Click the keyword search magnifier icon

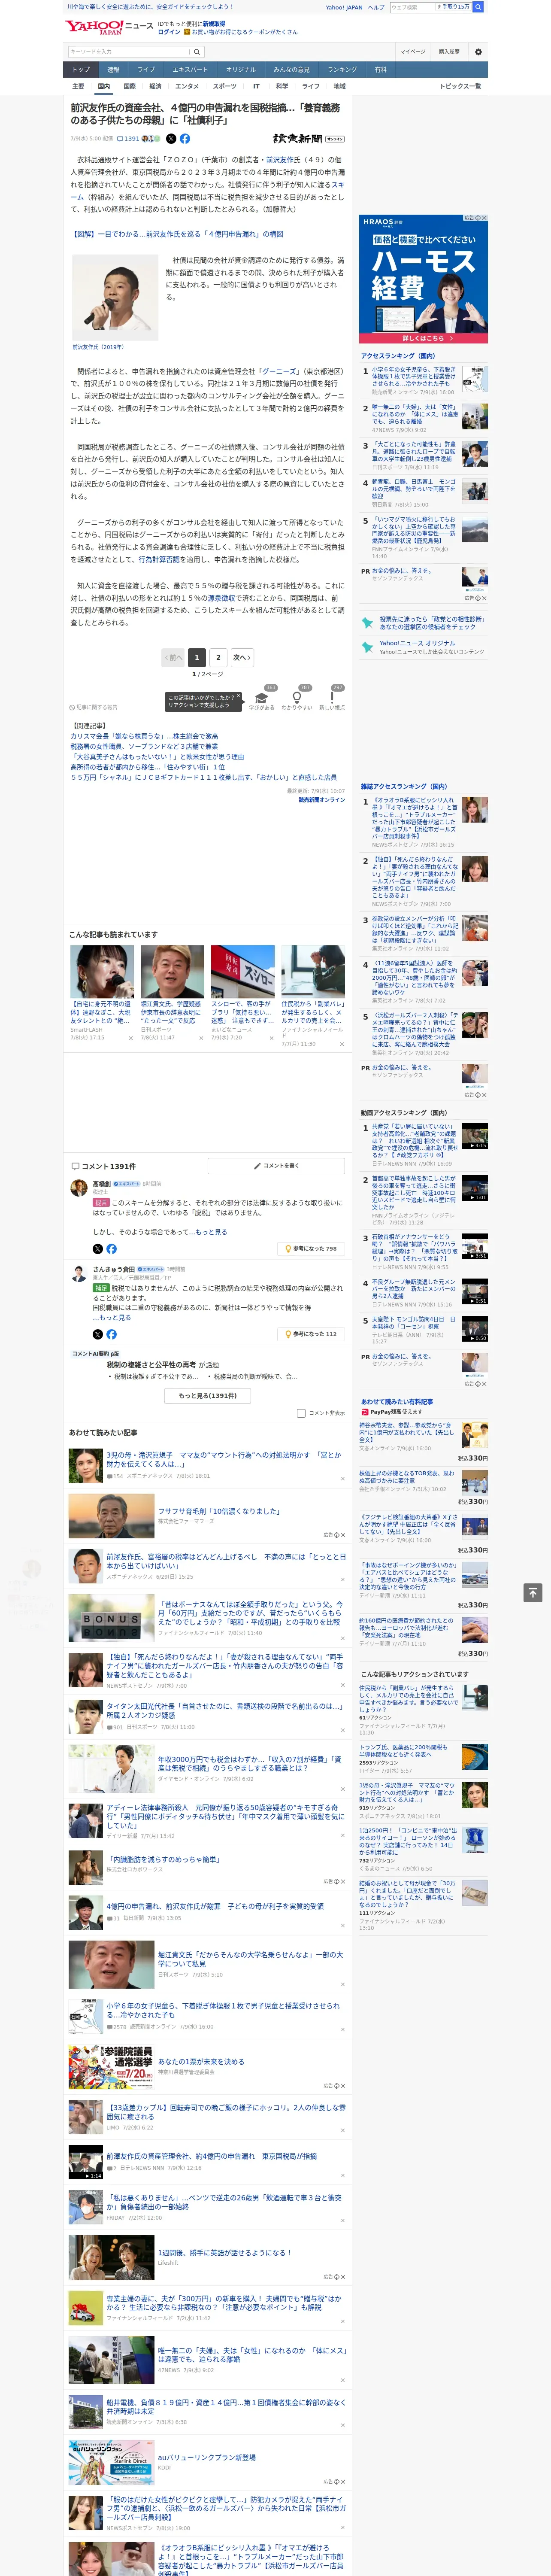tap(197, 52)
